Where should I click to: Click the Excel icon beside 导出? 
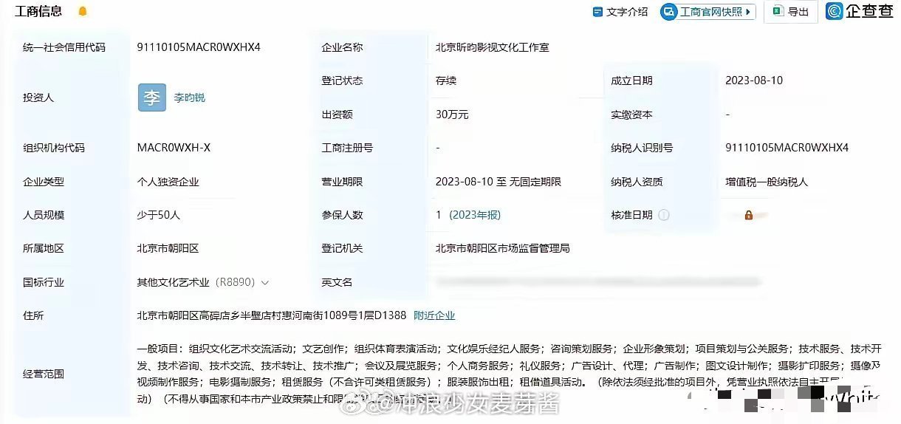tap(778, 11)
